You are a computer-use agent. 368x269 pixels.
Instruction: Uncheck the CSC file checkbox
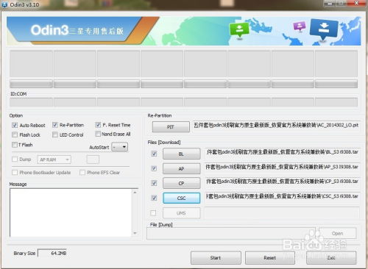[x=154, y=198]
